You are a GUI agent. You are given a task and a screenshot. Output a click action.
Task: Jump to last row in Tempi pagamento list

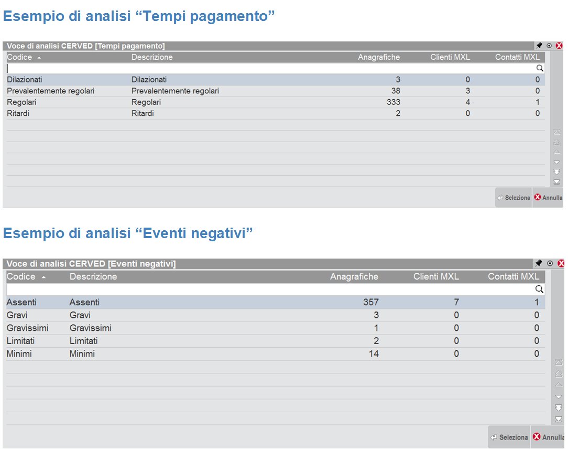[x=557, y=182]
